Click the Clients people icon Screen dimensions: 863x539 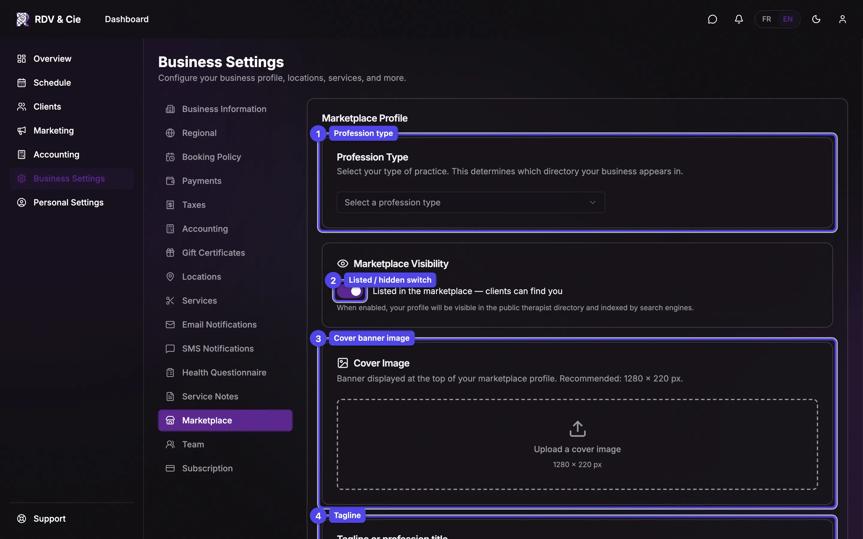point(21,107)
